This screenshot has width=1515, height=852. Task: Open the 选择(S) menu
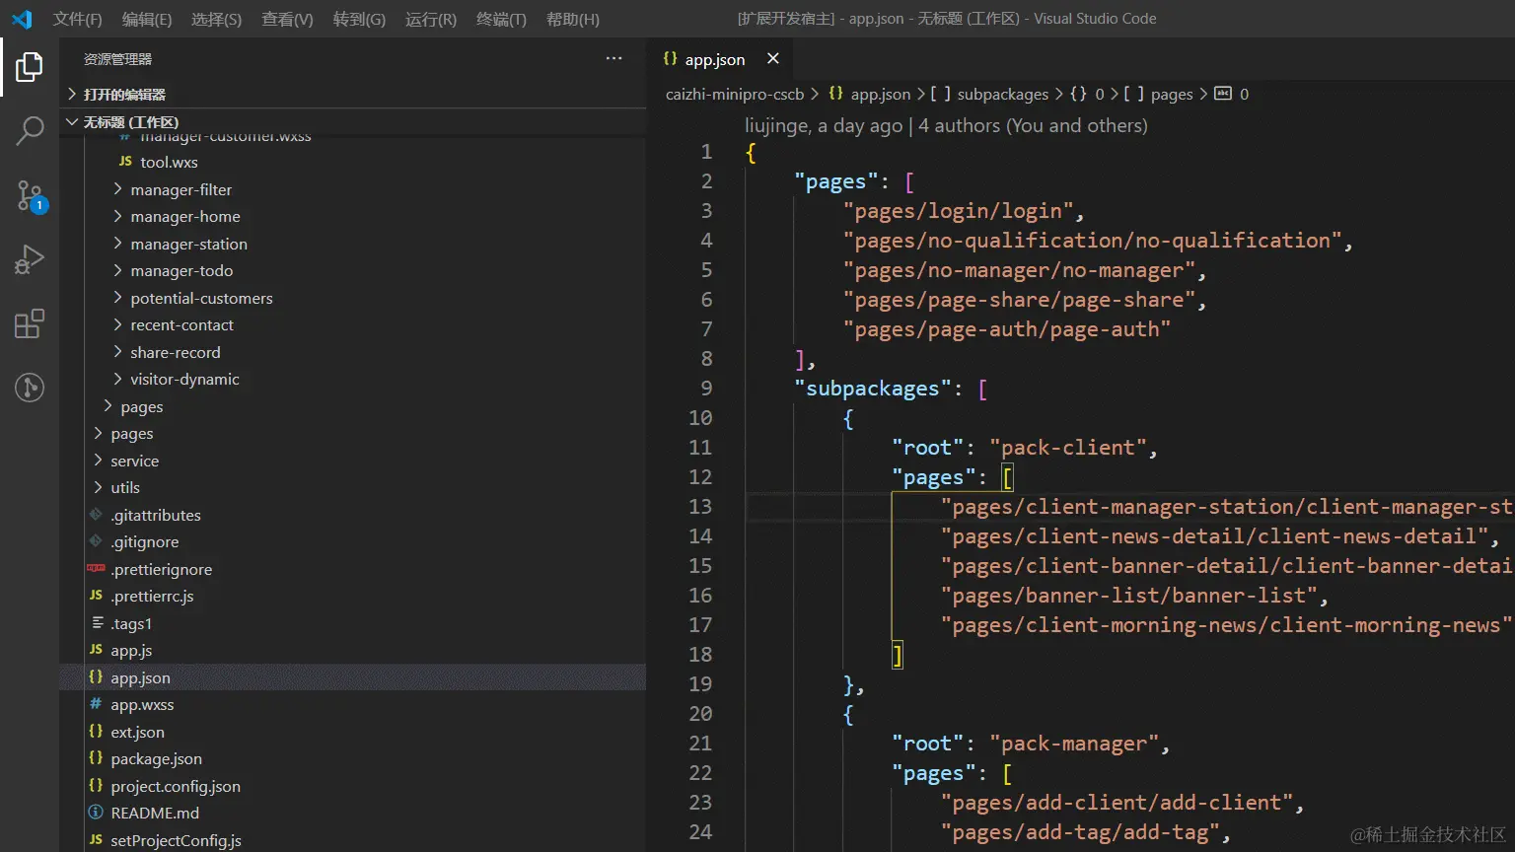[216, 19]
